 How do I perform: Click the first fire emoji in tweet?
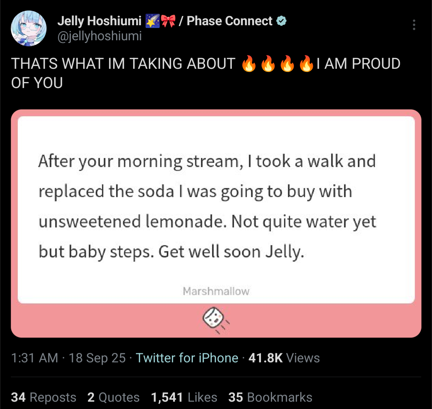click(x=249, y=64)
